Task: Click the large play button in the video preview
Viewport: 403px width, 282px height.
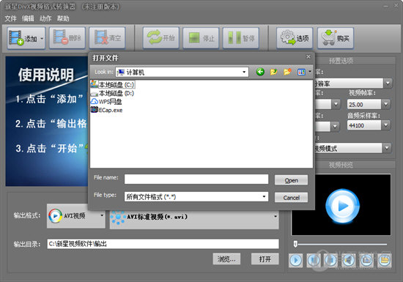Action: tap(342, 206)
